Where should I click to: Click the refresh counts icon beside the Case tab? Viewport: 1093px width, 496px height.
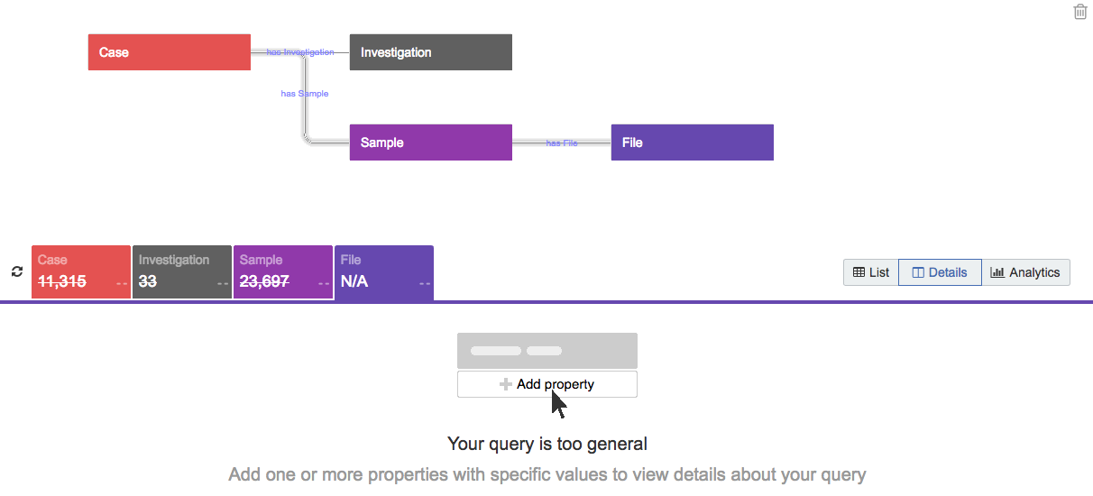tap(17, 271)
